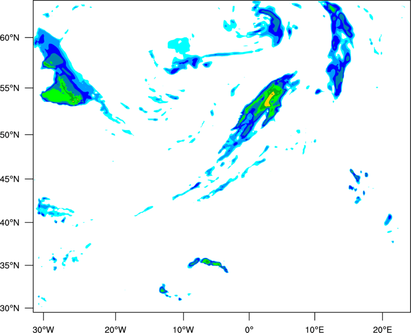The width and height of the screenshot is (411, 333).
Task: Click the 20°W longitude label
Action: click(115, 329)
